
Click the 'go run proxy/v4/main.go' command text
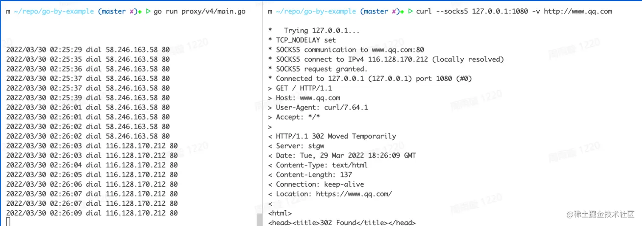tap(199, 11)
